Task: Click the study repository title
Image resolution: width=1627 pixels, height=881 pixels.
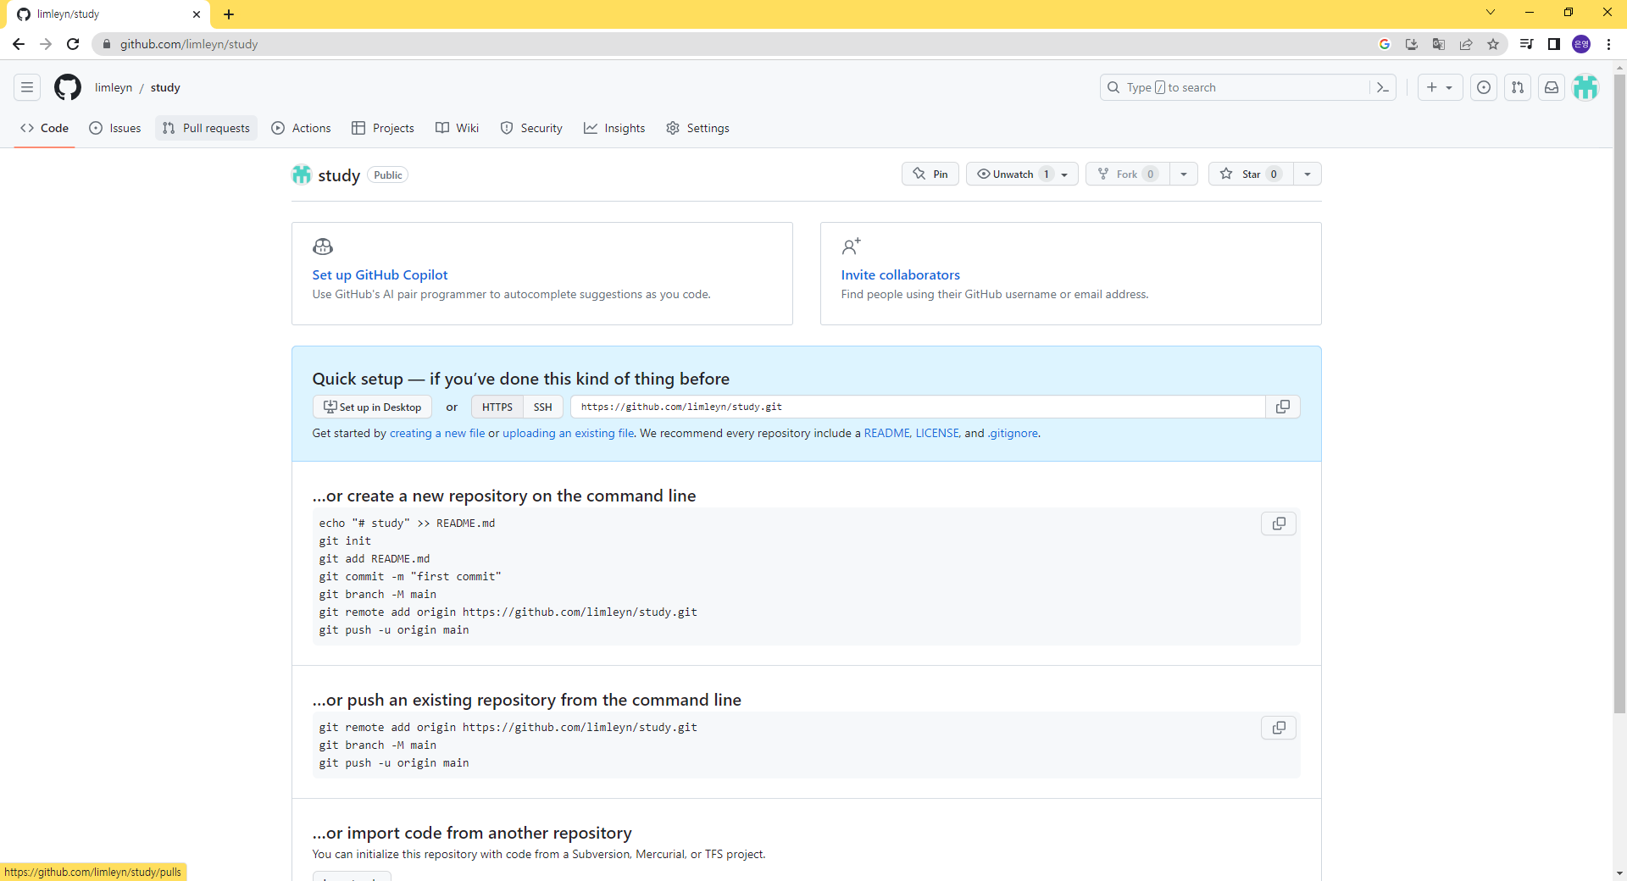Action: click(339, 175)
